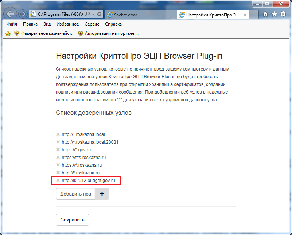Maximize the browser window
Screen dimensions: 292x235
click(267, 4)
